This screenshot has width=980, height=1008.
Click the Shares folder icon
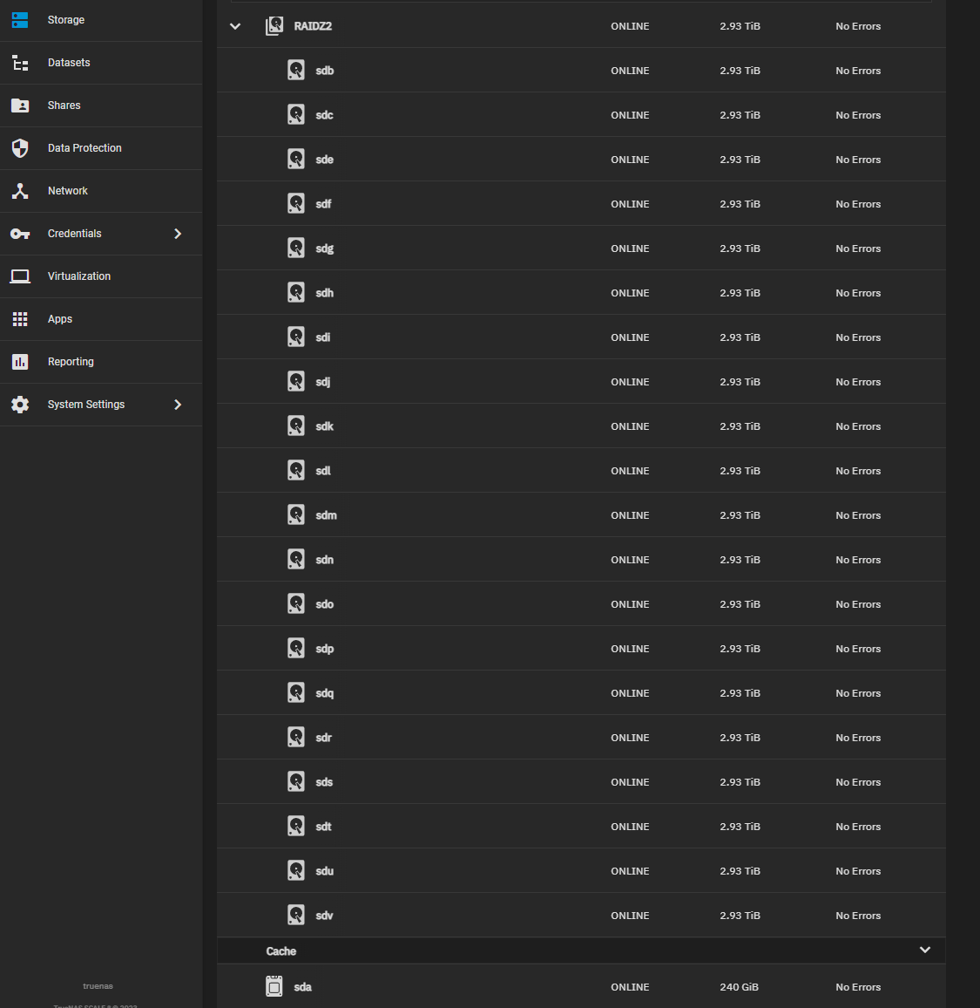point(20,106)
